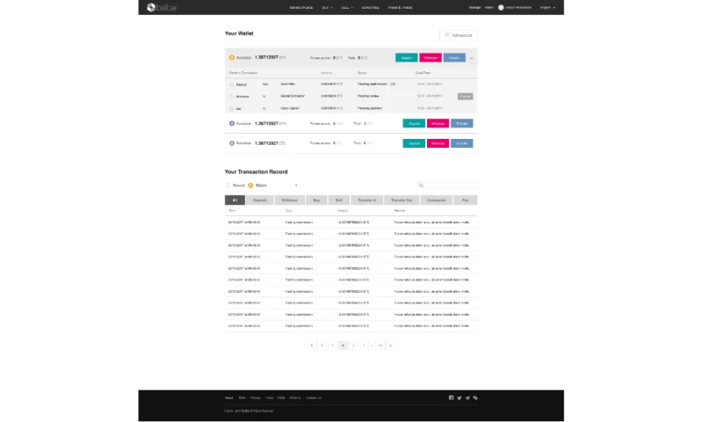Open the Marketplace menu item
The width and height of the screenshot is (703, 422).
(301, 8)
